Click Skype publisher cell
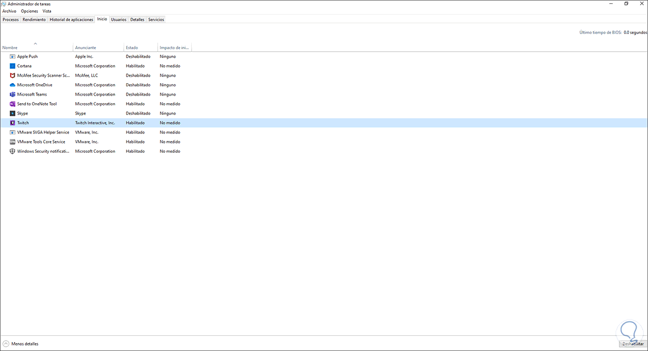 tap(80, 113)
